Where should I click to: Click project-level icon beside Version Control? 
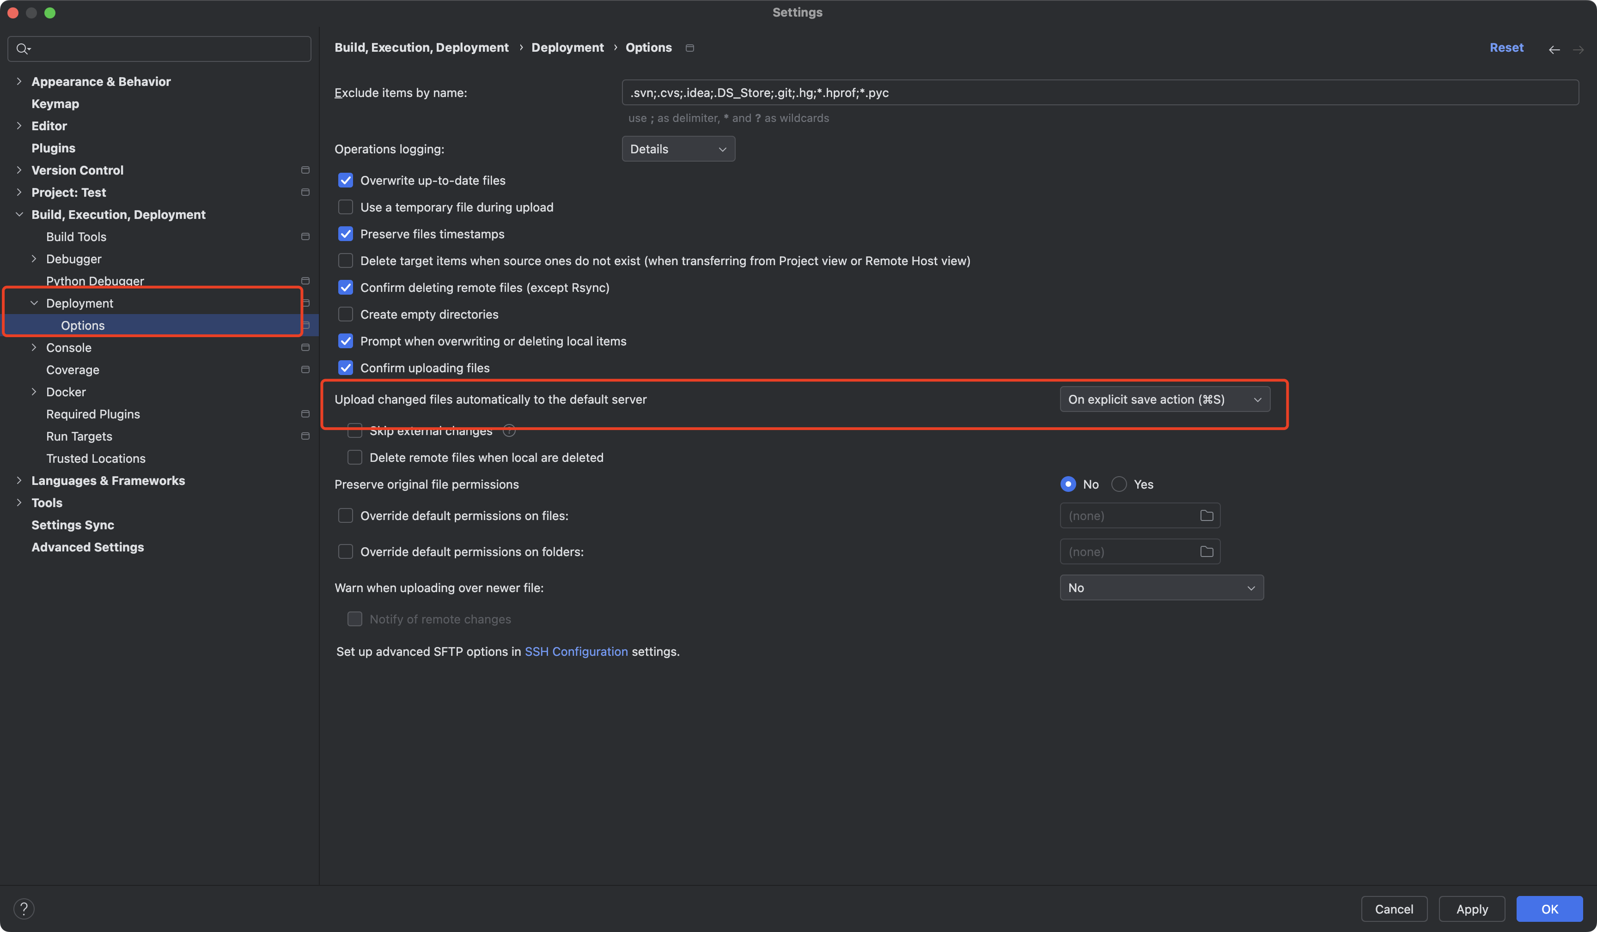(305, 170)
